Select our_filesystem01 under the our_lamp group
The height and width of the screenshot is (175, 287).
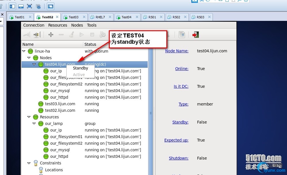coord(84,137)
